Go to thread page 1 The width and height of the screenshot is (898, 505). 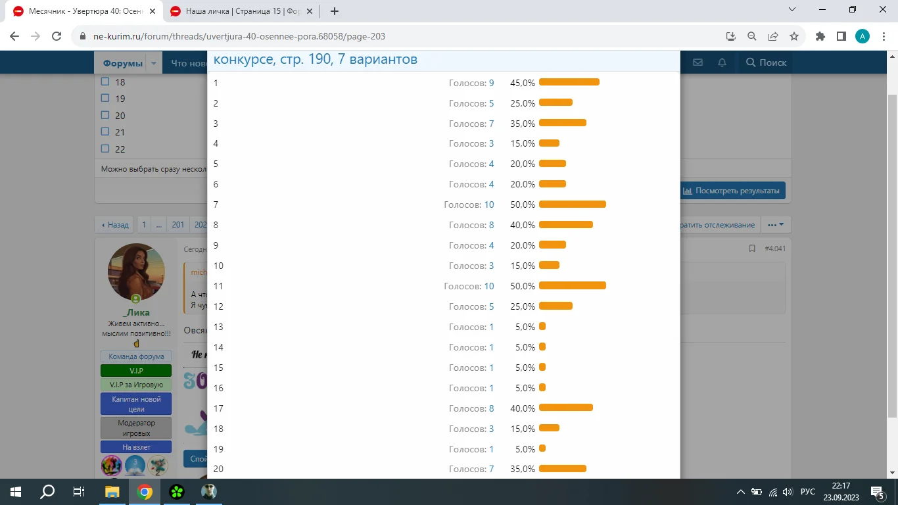[x=144, y=225]
